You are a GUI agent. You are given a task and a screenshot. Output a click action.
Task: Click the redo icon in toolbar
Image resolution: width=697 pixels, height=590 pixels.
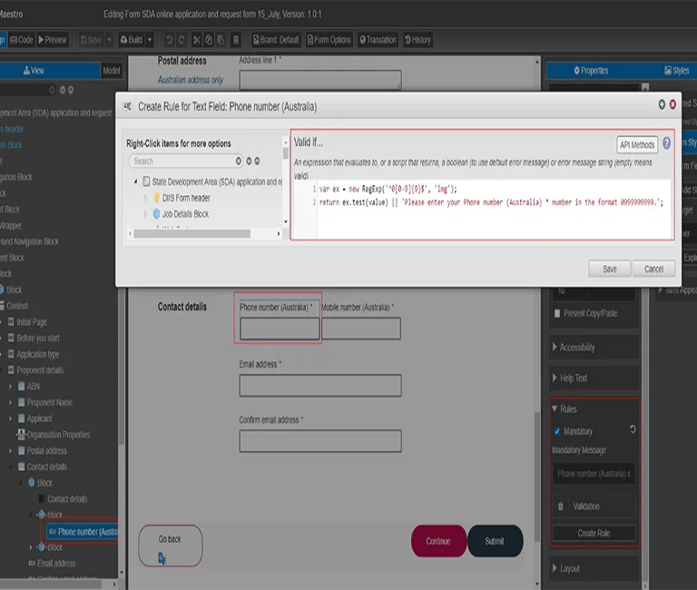[x=182, y=40]
